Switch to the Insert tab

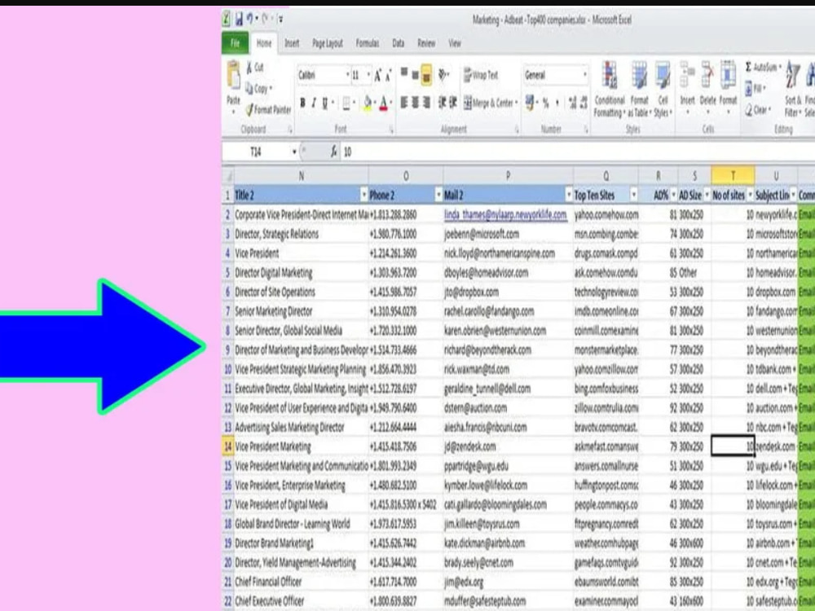(x=292, y=44)
